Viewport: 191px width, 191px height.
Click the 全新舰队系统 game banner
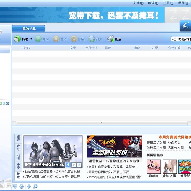point(114,147)
